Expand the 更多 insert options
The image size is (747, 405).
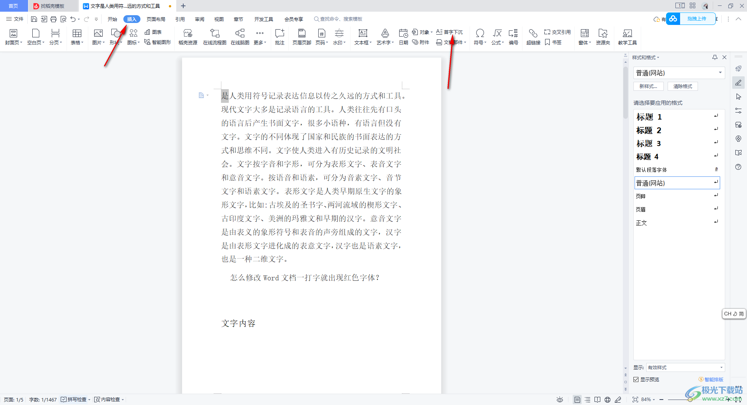(260, 37)
